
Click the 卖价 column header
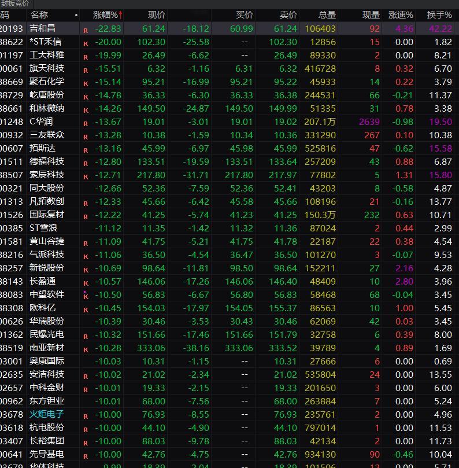288,15
